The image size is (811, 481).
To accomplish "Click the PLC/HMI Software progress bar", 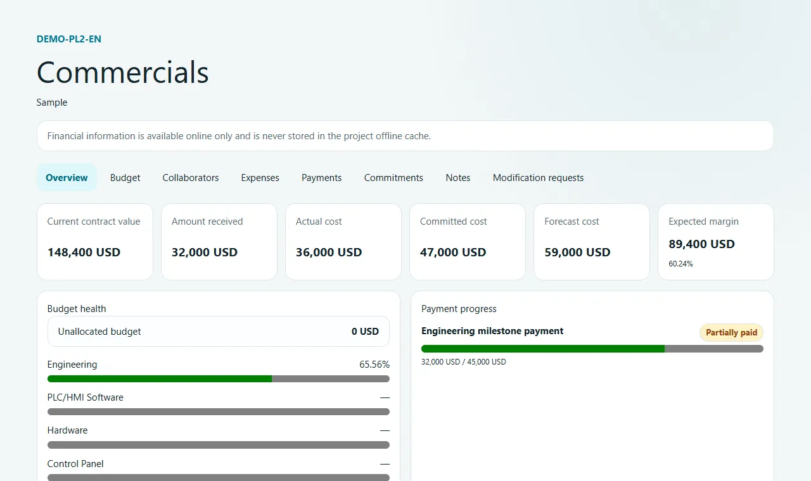I will (219, 411).
